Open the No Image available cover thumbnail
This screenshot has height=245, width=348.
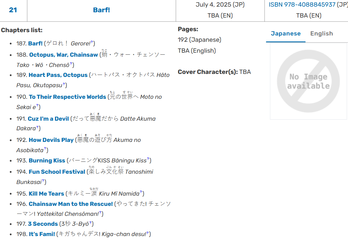click(308, 81)
